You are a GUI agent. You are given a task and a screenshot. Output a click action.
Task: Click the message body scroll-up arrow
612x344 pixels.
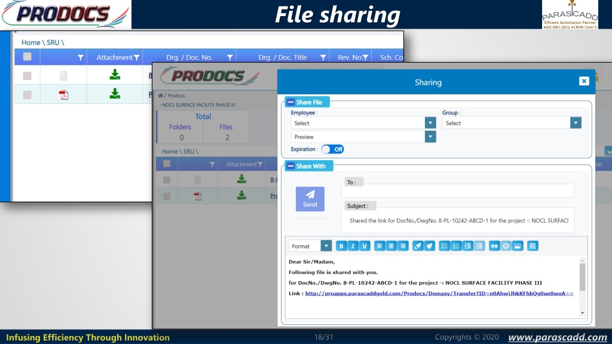coord(582,260)
